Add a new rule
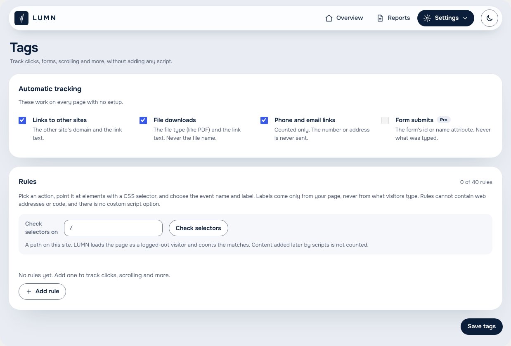The image size is (511, 346). pyautogui.click(x=42, y=292)
